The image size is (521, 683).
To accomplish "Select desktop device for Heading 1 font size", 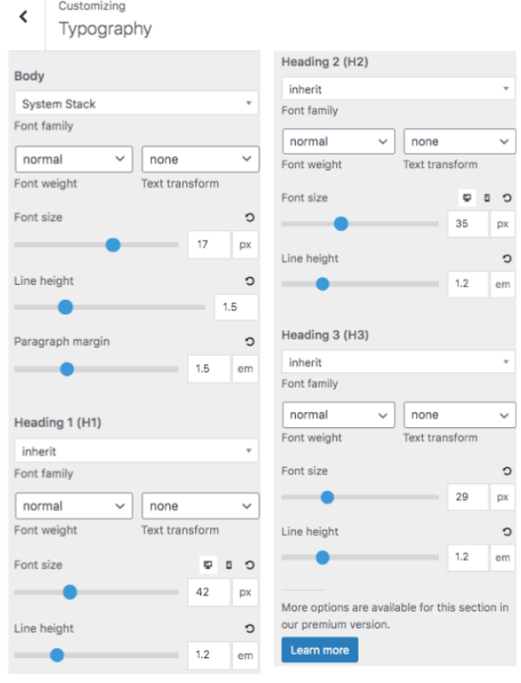I will tap(208, 565).
